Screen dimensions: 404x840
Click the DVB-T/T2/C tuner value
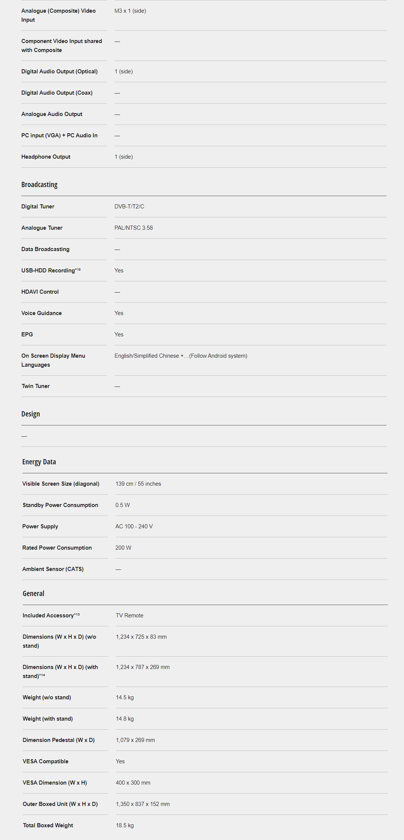click(x=129, y=207)
